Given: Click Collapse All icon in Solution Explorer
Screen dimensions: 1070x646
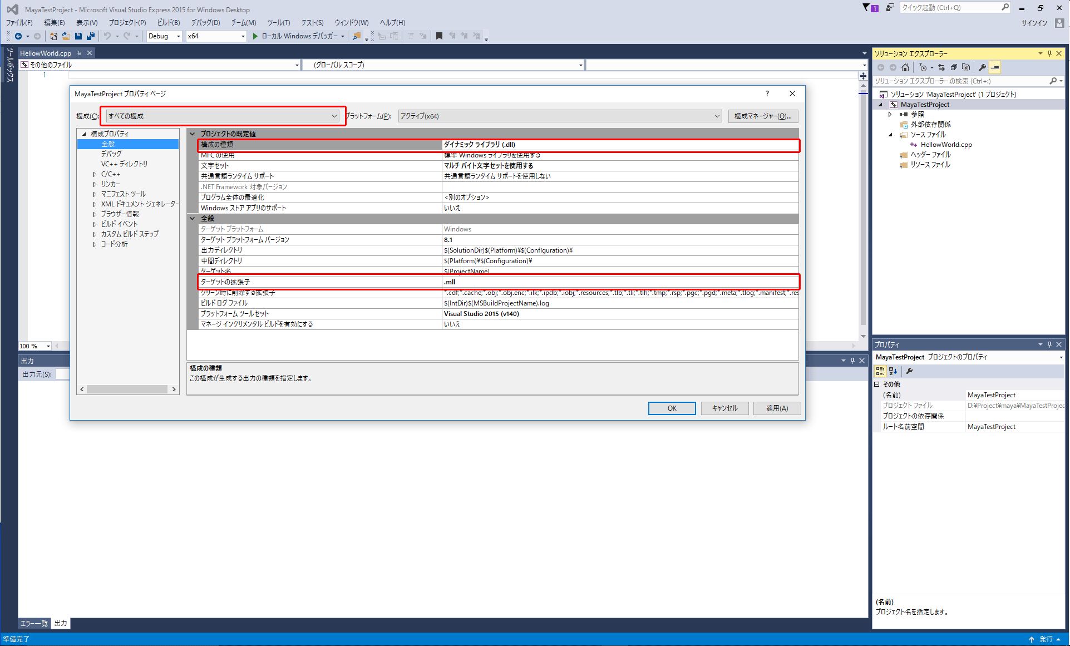Looking at the screenshot, I should [x=954, y=67].
